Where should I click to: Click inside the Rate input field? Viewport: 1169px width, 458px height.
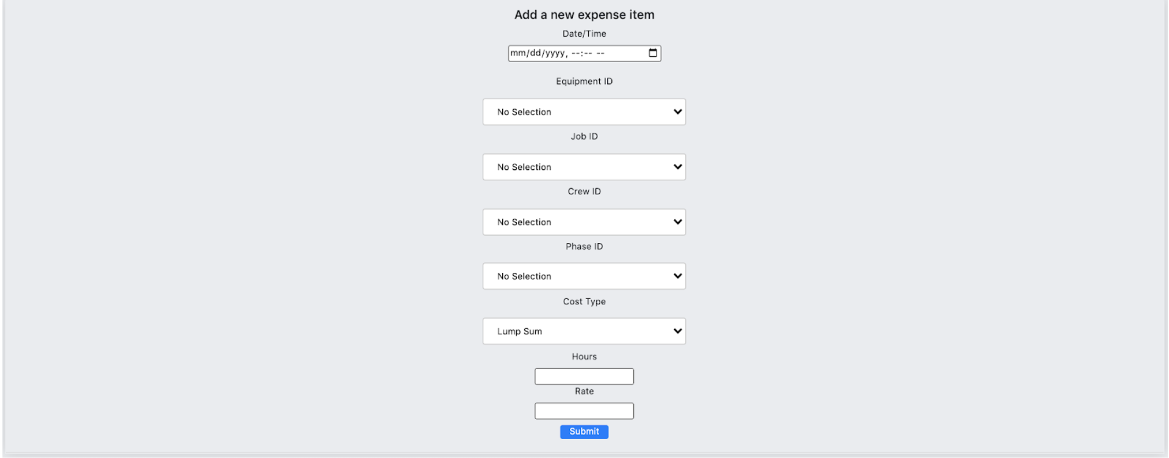(x=583, y=410)
